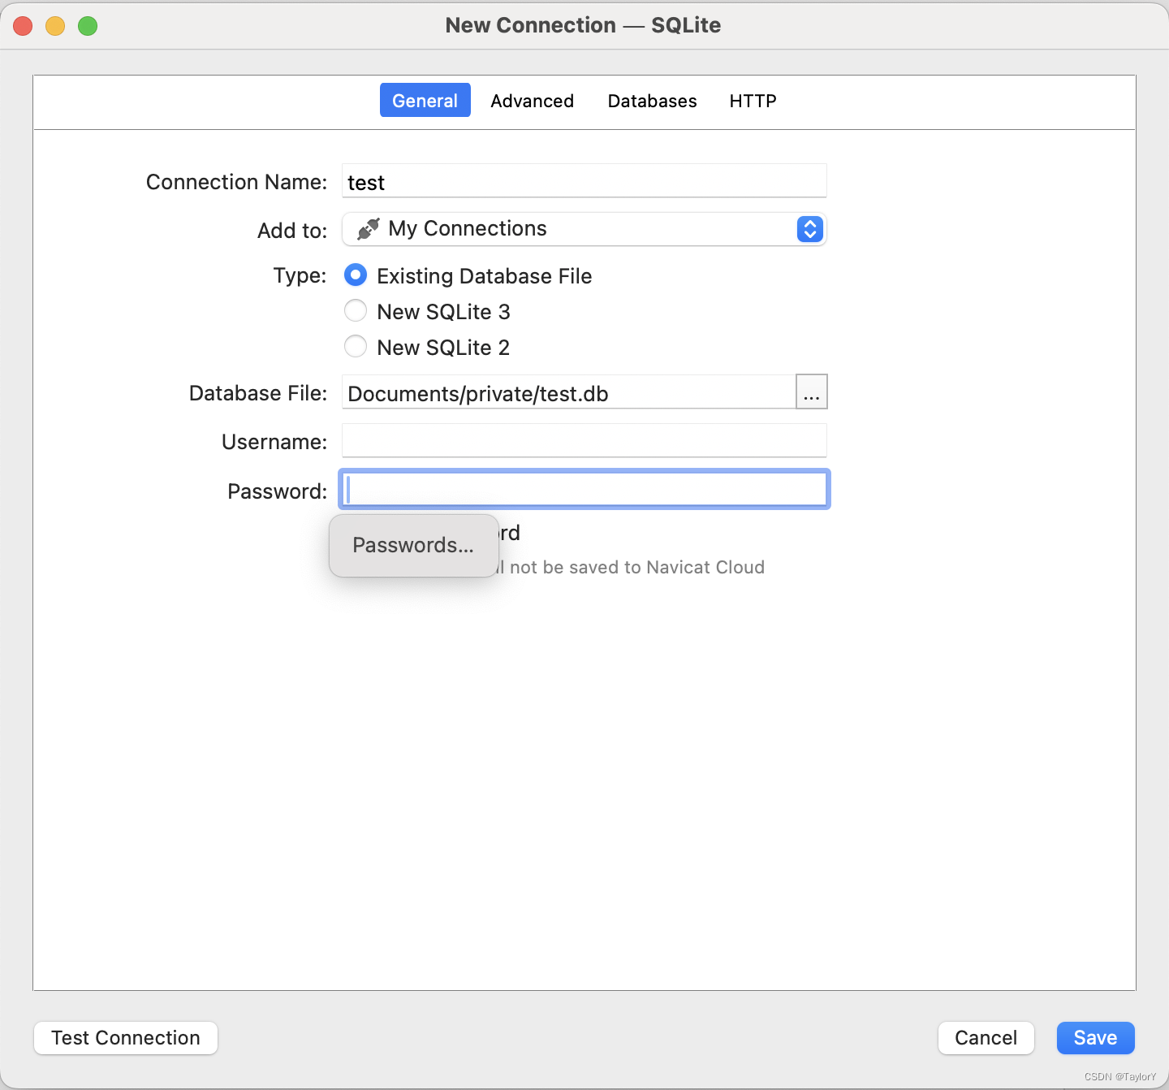Screen dimensions: 1169x1090
Task: Switch to the Advanced tab
Action: (532, 101)
